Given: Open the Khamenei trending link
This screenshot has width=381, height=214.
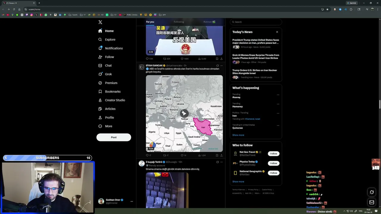Looking at the screenshot, I should pyautogui.click(x=250, y=119).
